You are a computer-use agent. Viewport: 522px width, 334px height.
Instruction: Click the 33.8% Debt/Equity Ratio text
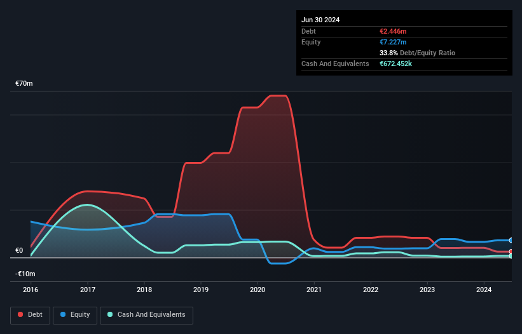point(417,53)
